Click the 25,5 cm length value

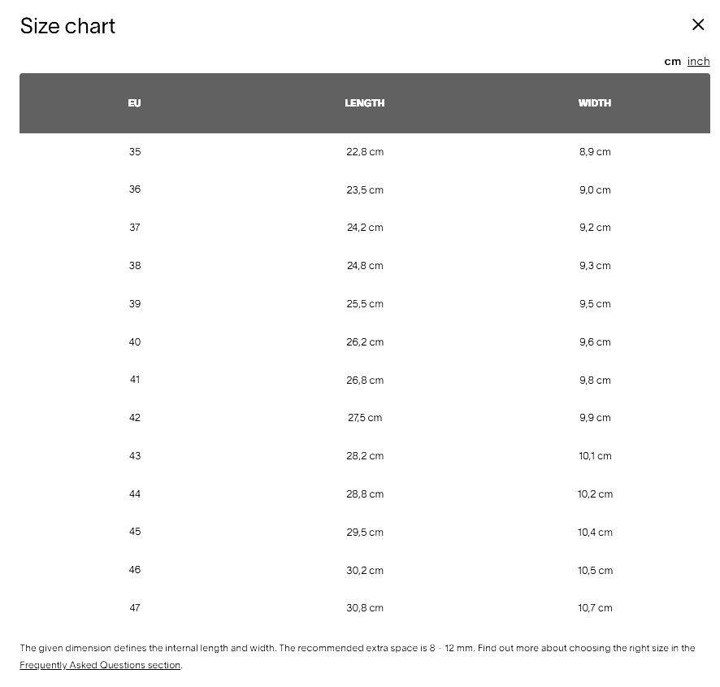[x=365, y=304]
